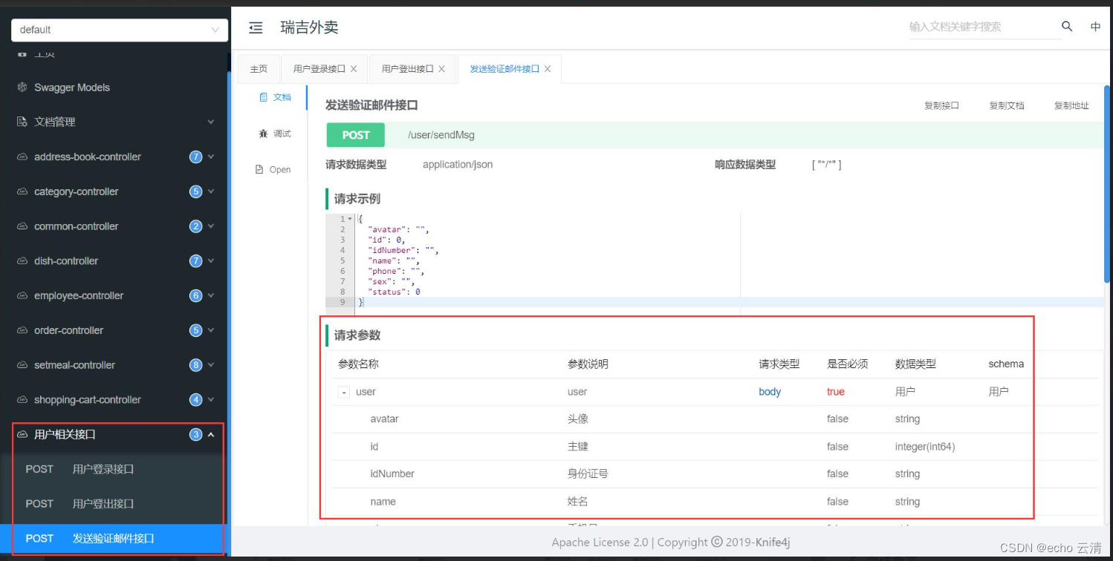Click the badge 7 on address-book-controller
This screenshot has width=1113, height=561.
pos(196,157)
